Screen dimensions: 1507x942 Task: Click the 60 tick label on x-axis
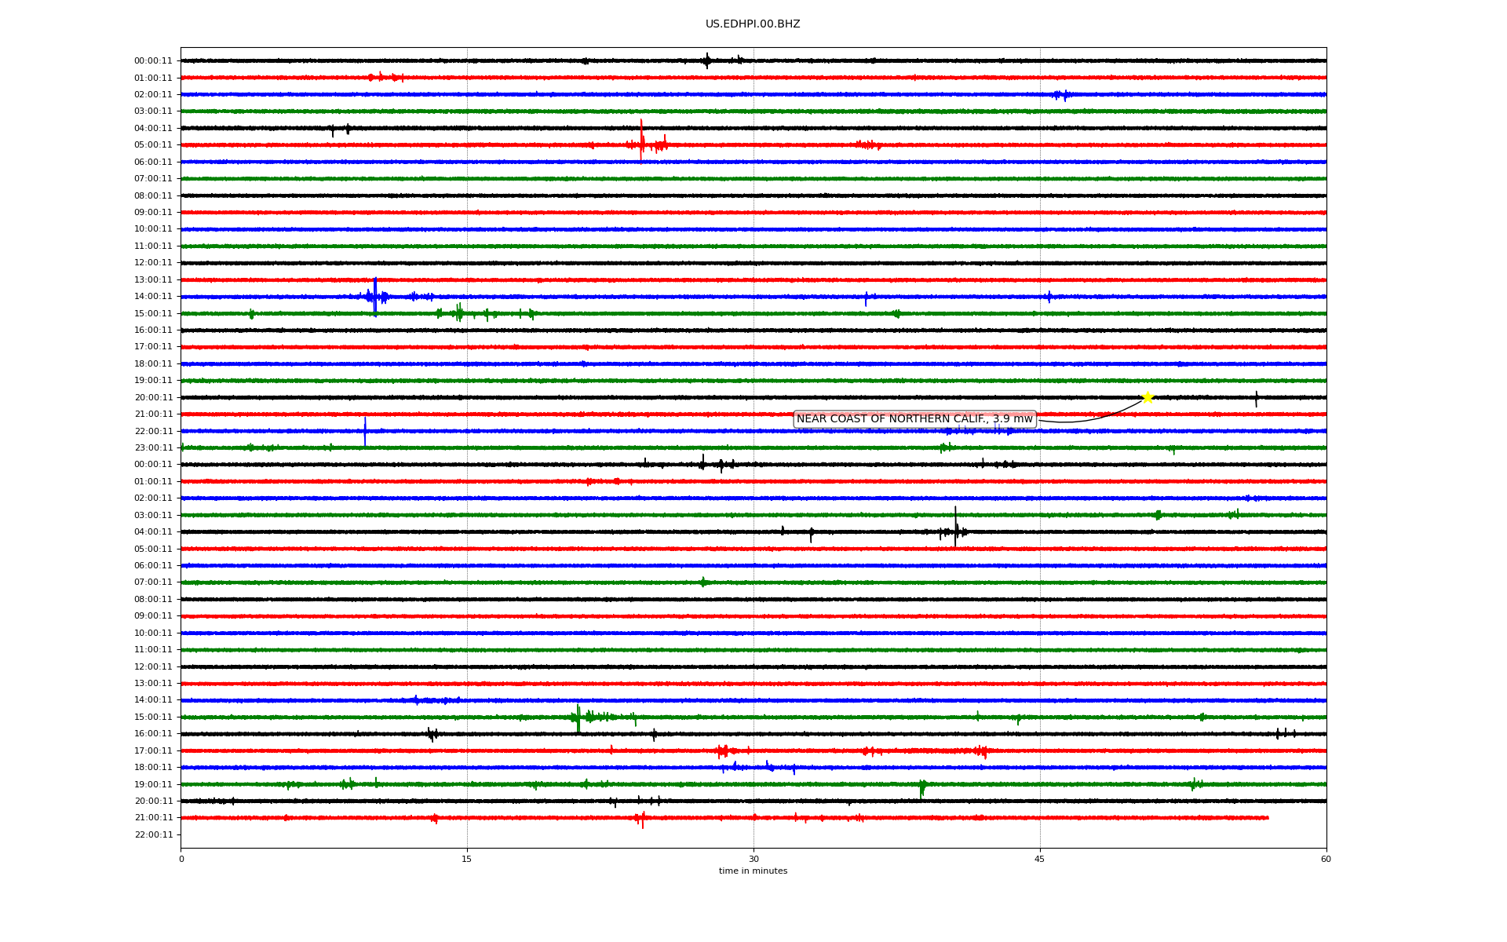tap(1326, 859)
